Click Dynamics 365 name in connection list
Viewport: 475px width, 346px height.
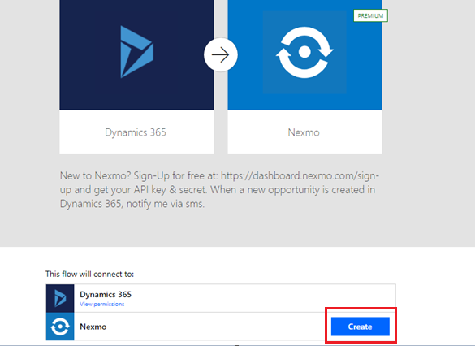pos(106,295)
